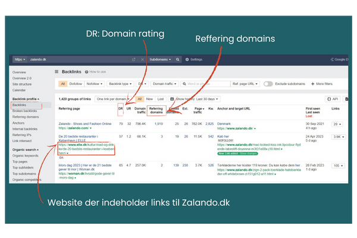Click the zalando.dk URL input field
The height and width of the screenshot is (238, 357).
tap(80, 59)
